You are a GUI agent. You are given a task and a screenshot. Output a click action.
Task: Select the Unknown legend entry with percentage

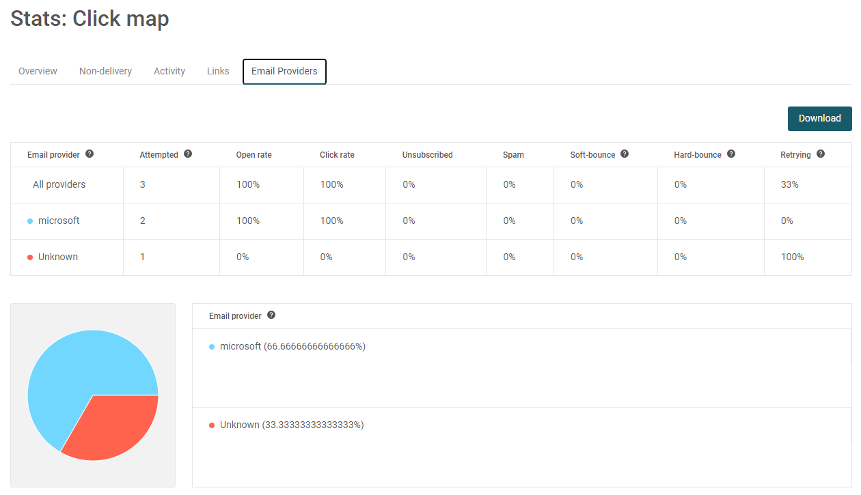pos(290,424)
